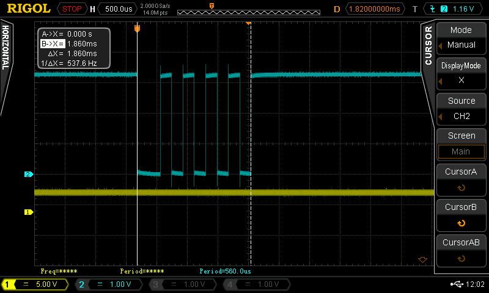Click the 12:02 clock
489x293 pixels.
[x=475, y=284]
